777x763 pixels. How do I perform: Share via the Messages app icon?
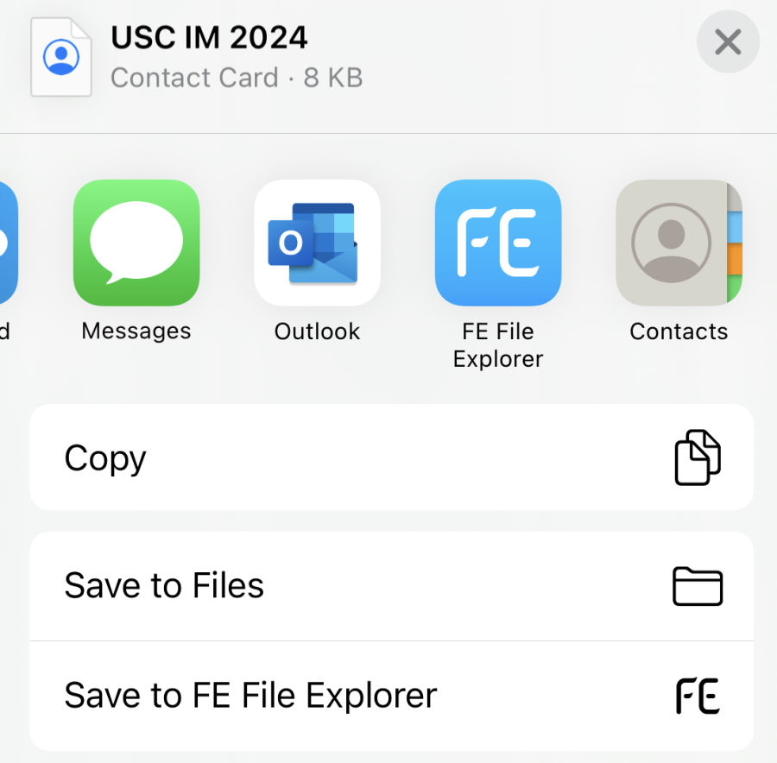tap(136, 243)
